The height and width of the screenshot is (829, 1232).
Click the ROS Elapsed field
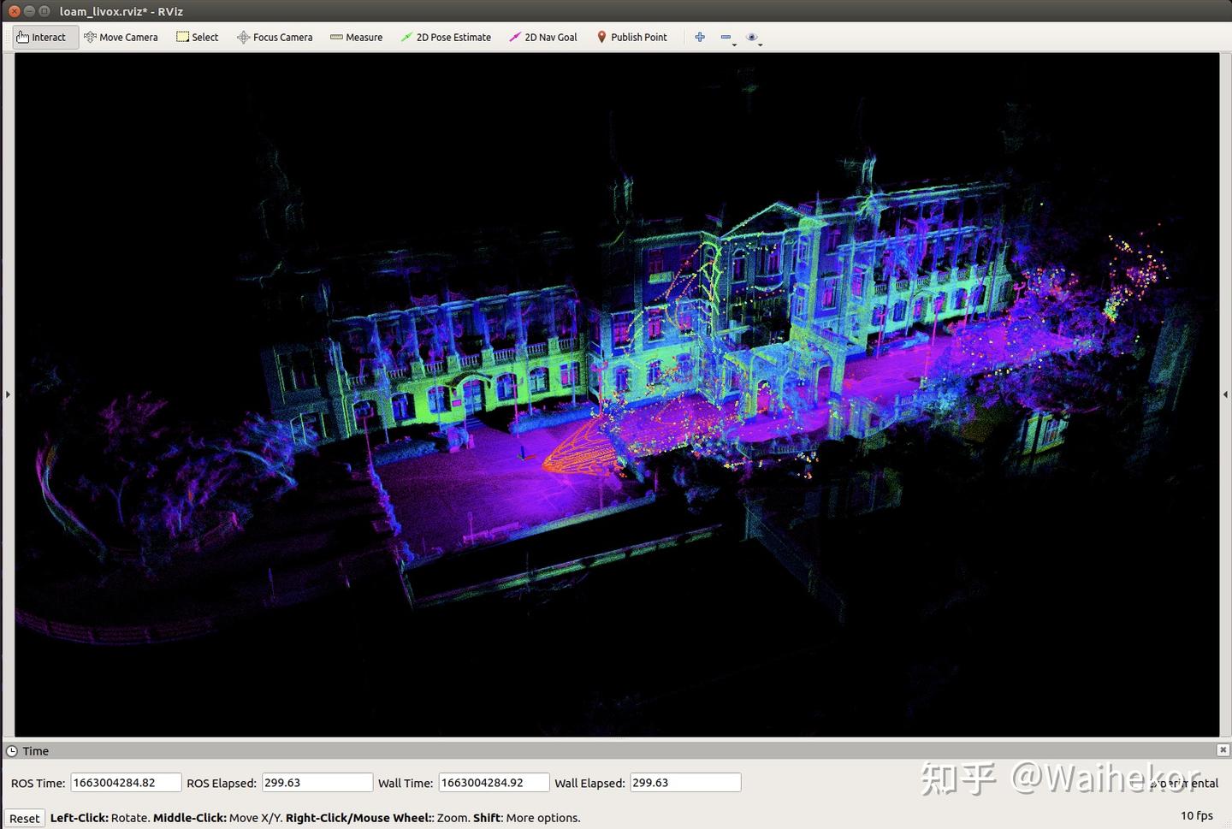[317, 782]
